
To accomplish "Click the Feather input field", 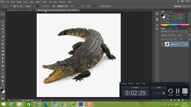I will (x=36, y=6).
